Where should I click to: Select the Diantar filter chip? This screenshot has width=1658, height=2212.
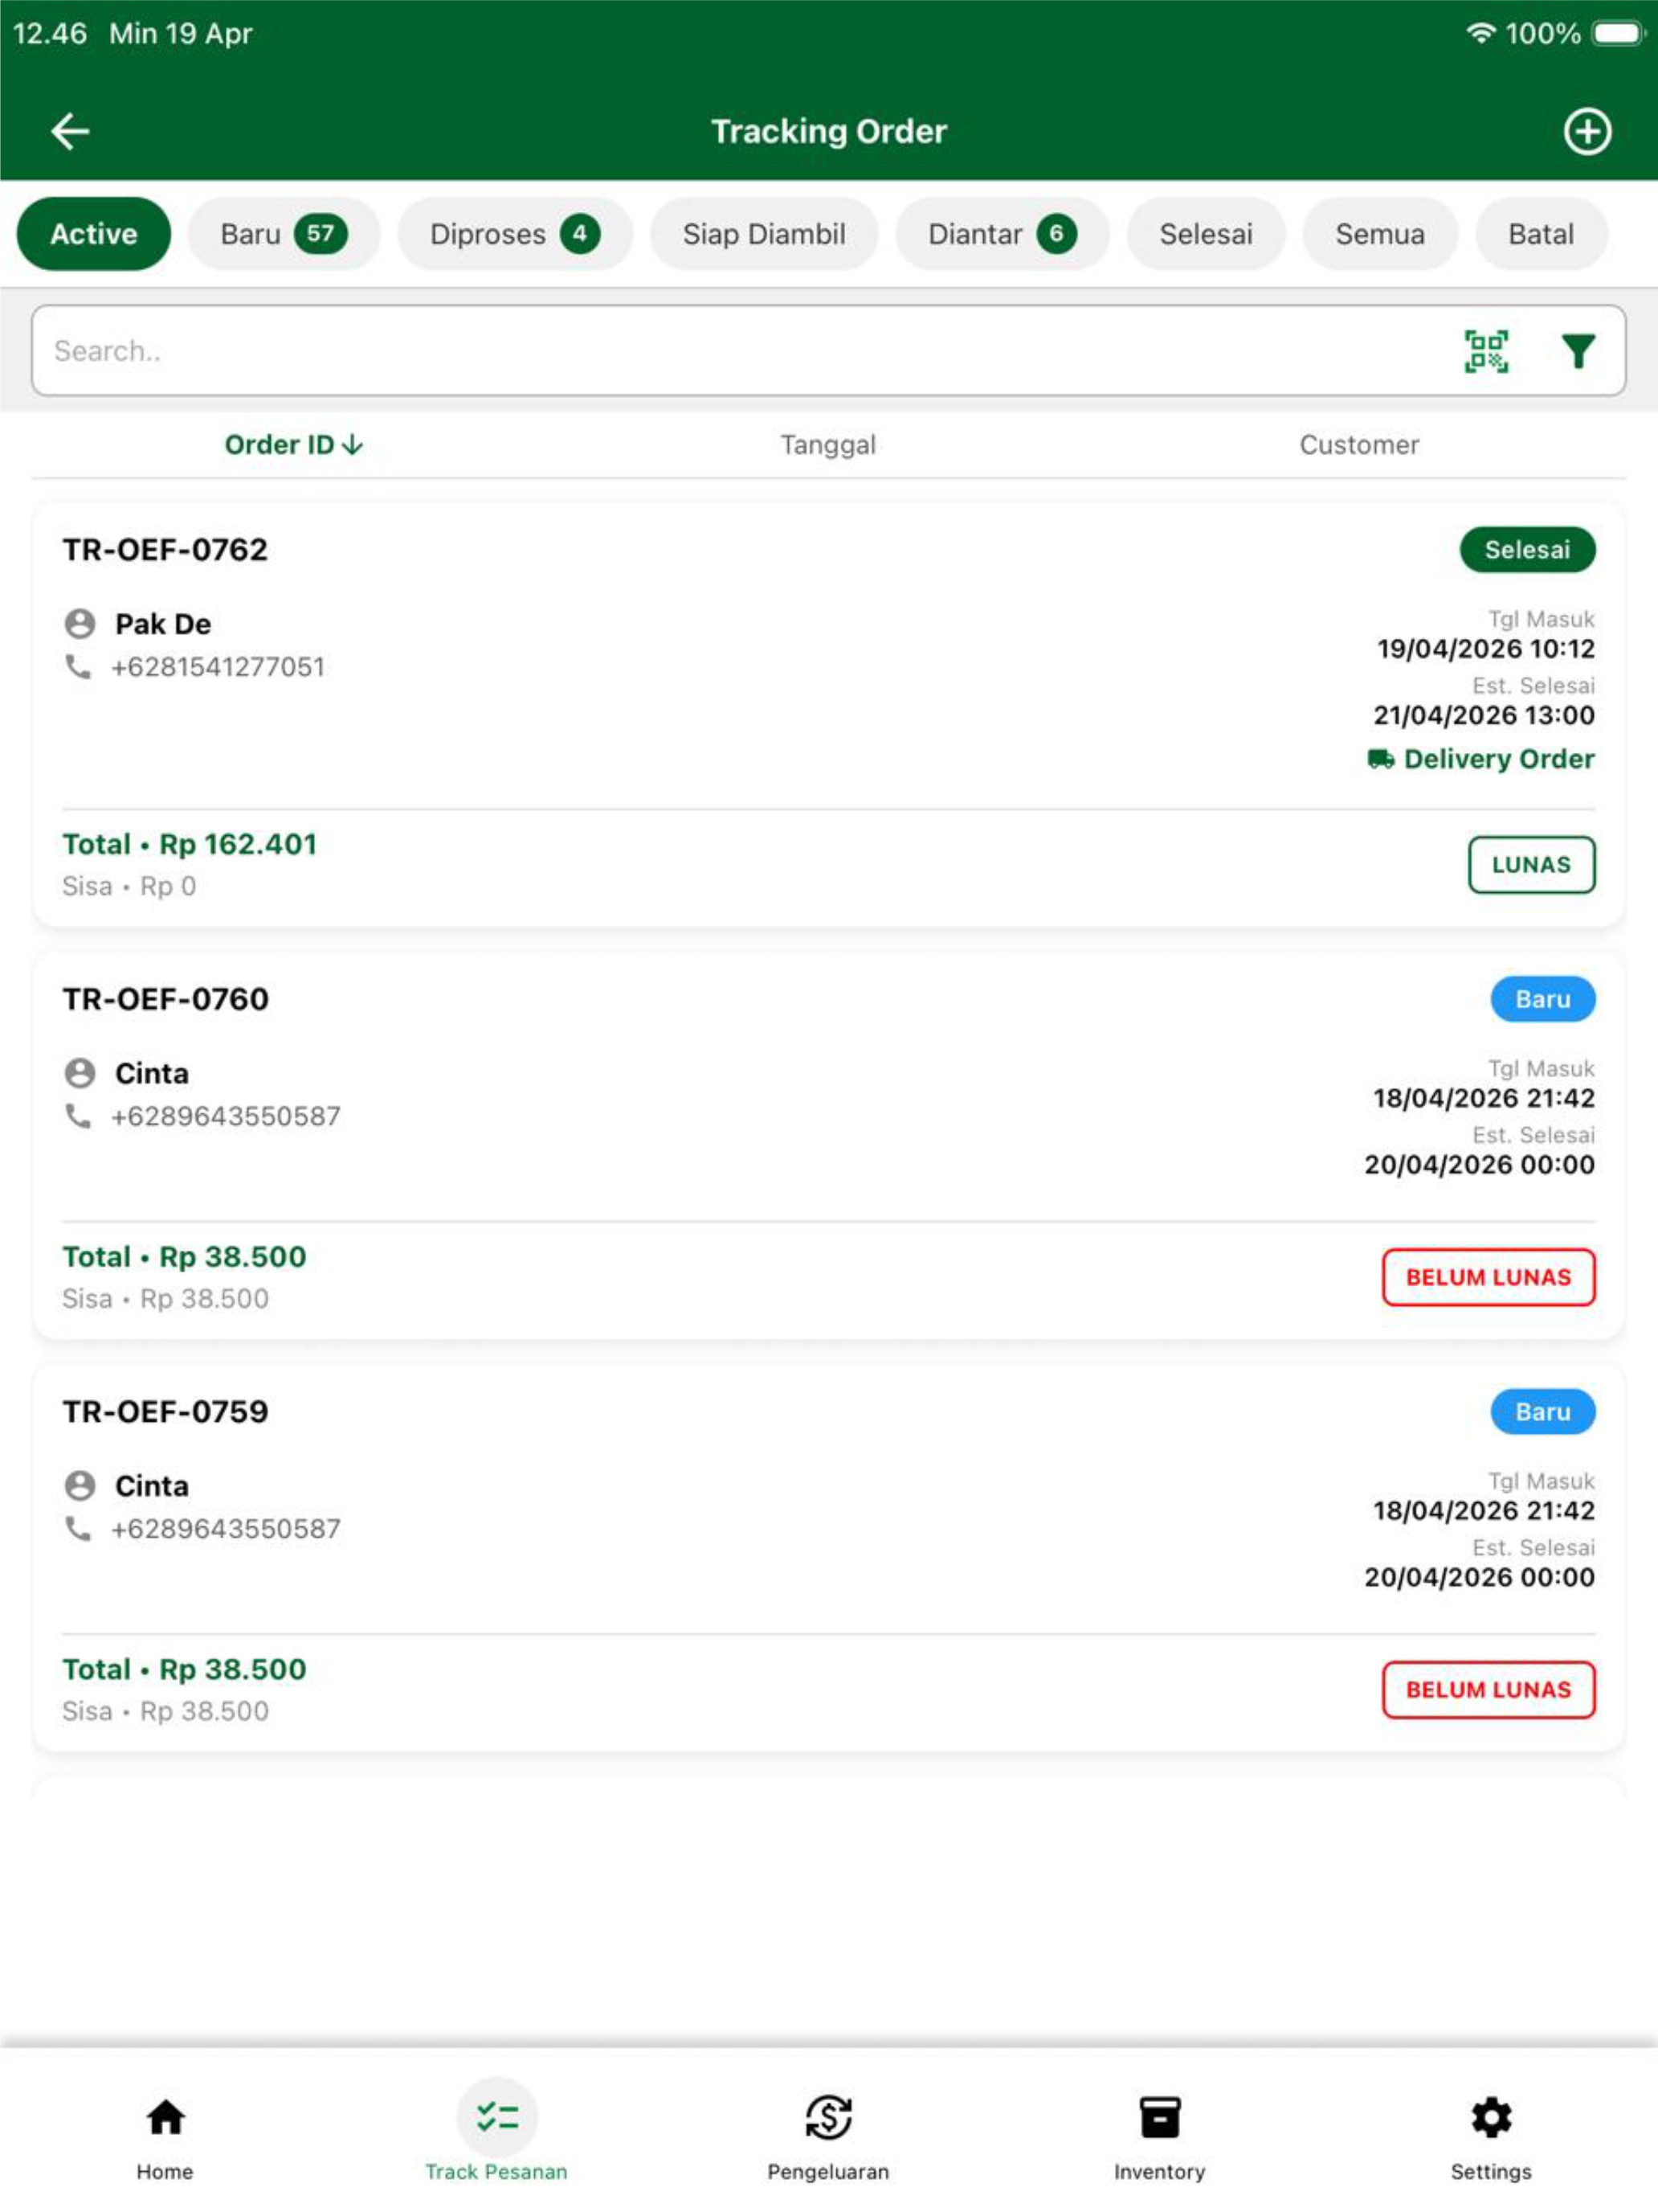pos(1003,234)
